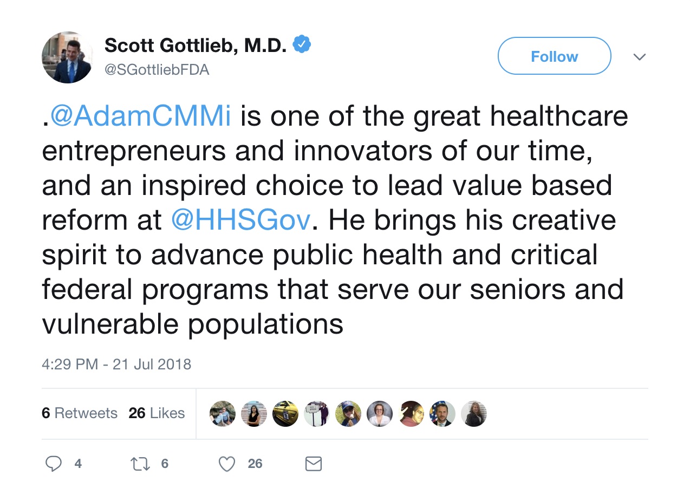Open Scott Gottlieb's profile picture
Image resolution: width=690 pixels, height=501 pixels.
click(67, 57)
